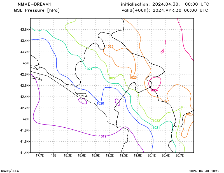Click the 20.4E longitude tick label

[x=166, y=155]
